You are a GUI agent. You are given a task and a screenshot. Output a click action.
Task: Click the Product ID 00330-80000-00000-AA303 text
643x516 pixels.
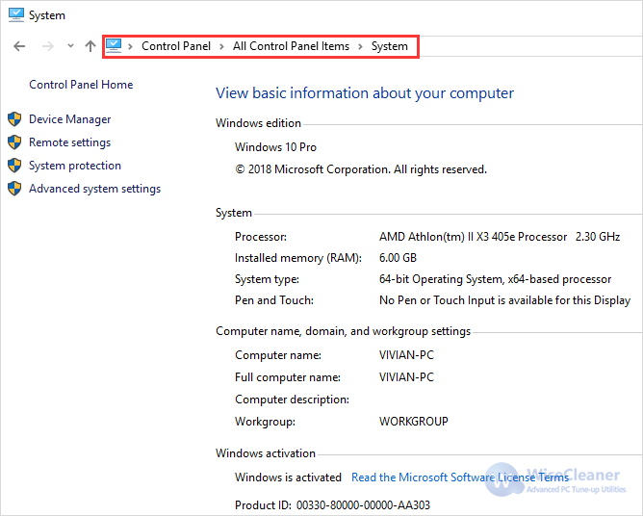pyautogui.click(x=333, y=504)
